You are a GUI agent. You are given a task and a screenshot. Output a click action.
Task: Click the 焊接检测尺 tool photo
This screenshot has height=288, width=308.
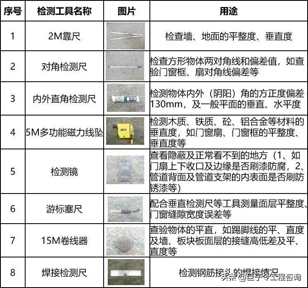click(126, 272)
